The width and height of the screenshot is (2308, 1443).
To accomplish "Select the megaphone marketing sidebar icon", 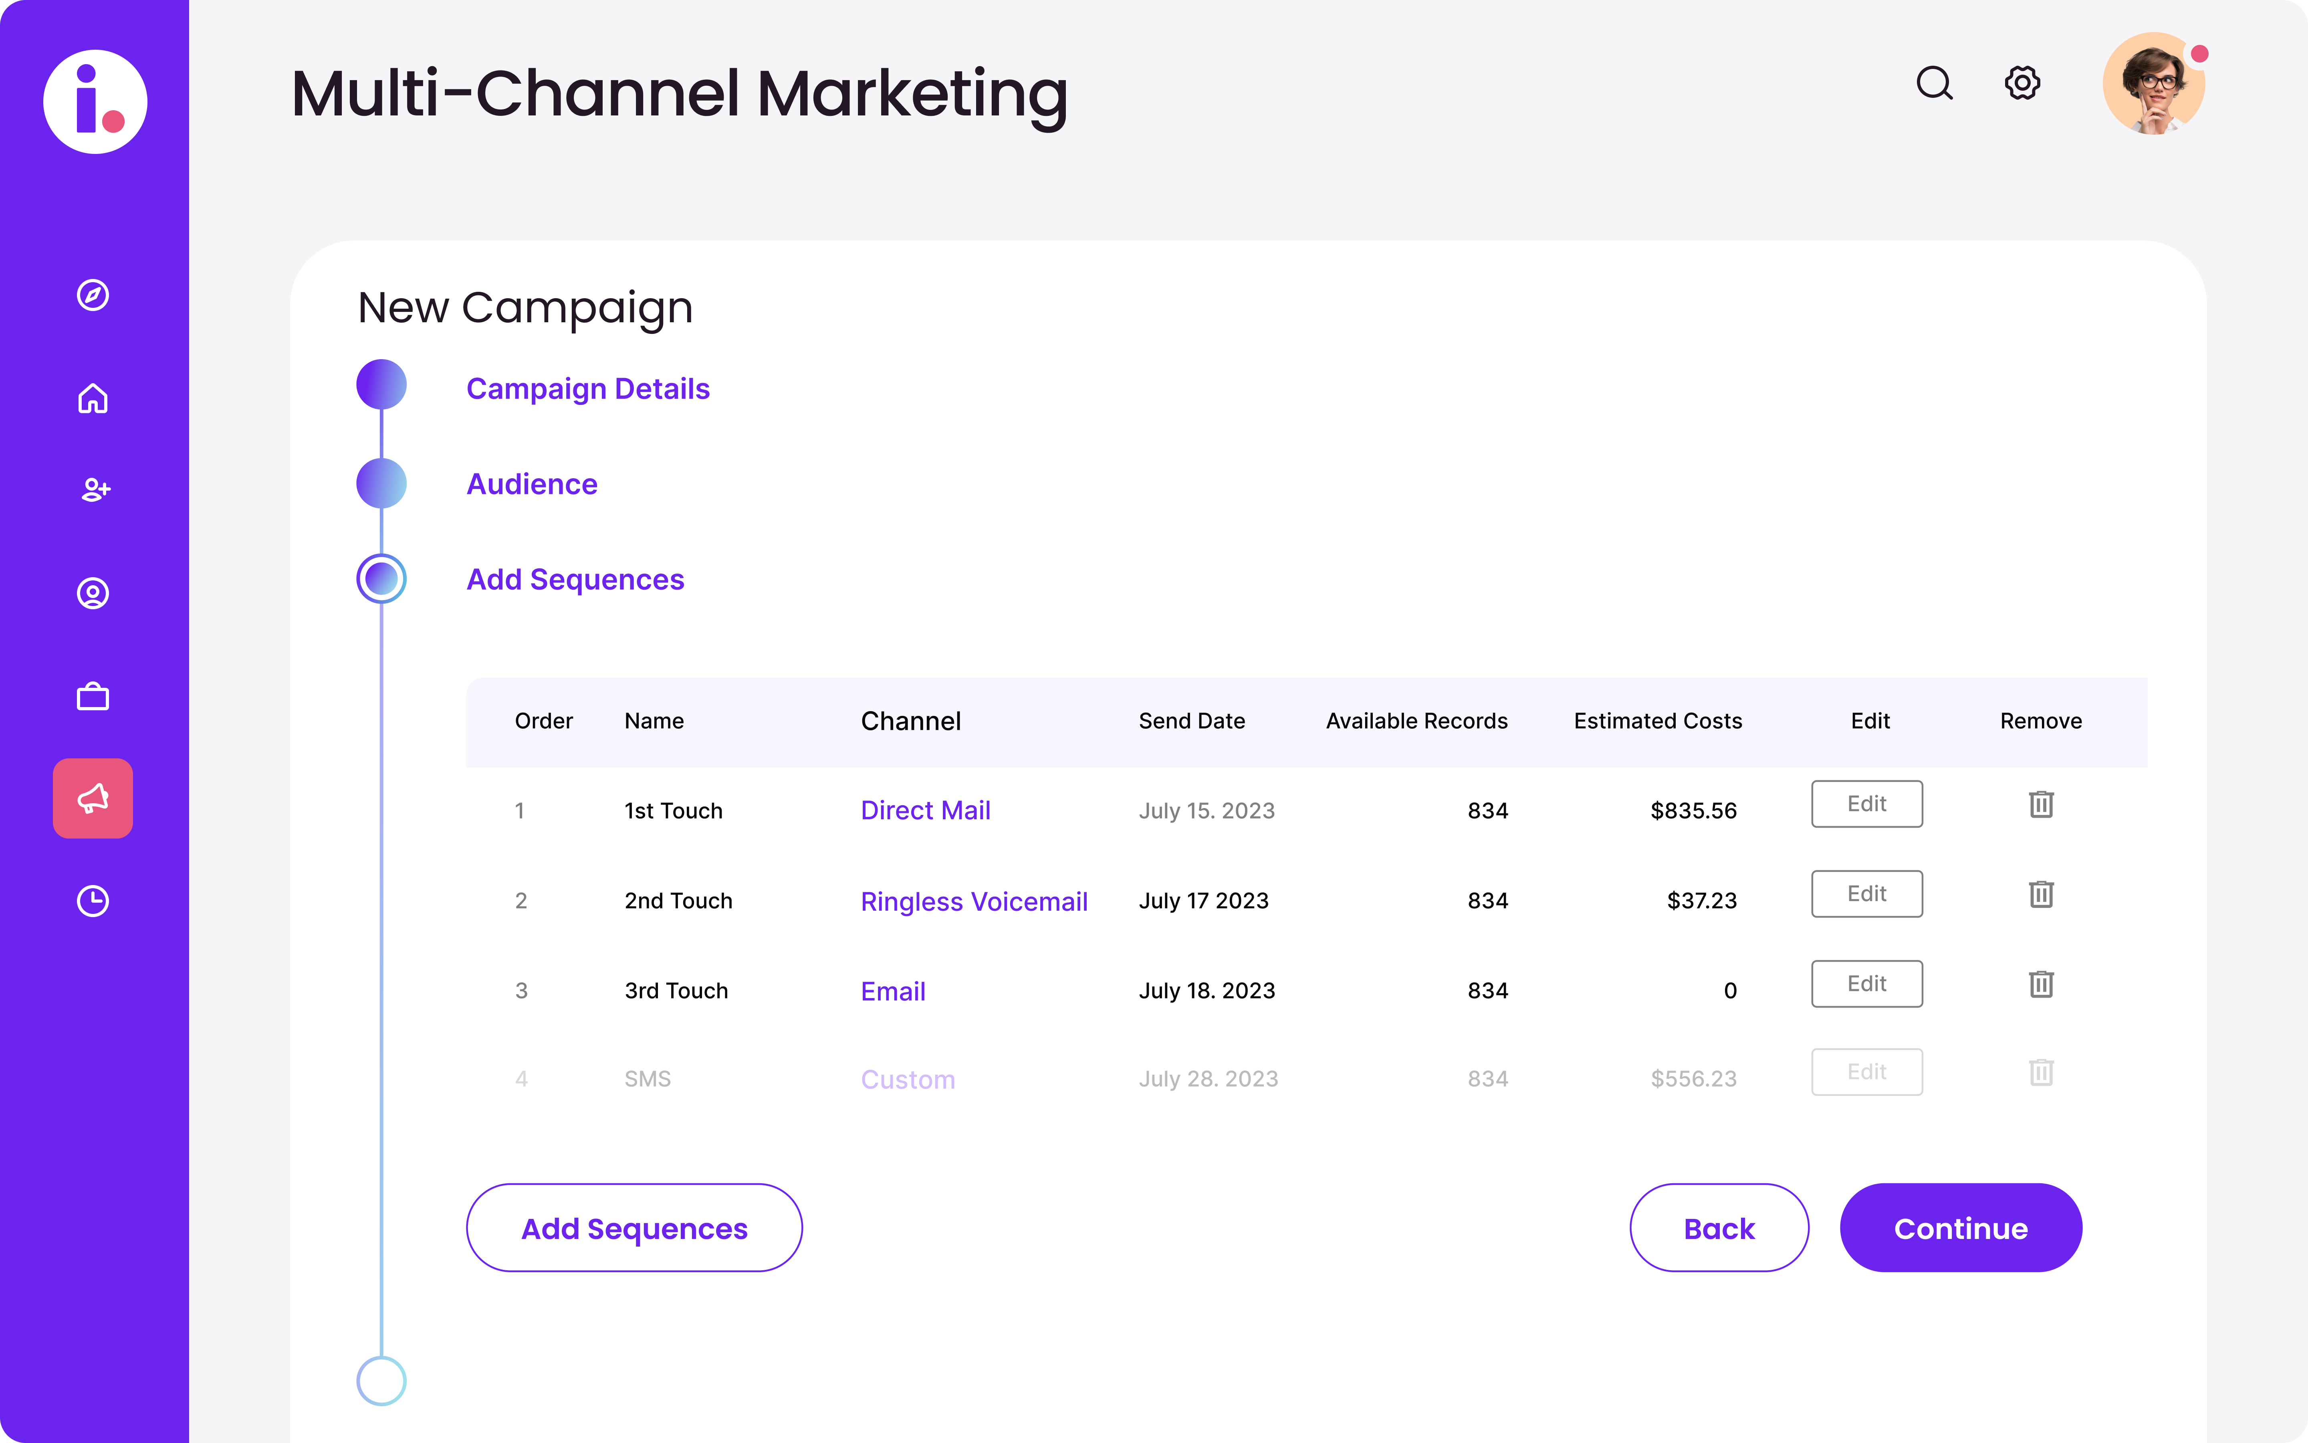I will point(93,799).
